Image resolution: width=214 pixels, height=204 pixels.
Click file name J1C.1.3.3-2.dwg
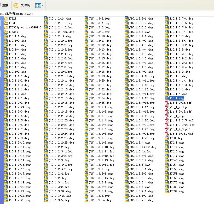coord(141,23)
